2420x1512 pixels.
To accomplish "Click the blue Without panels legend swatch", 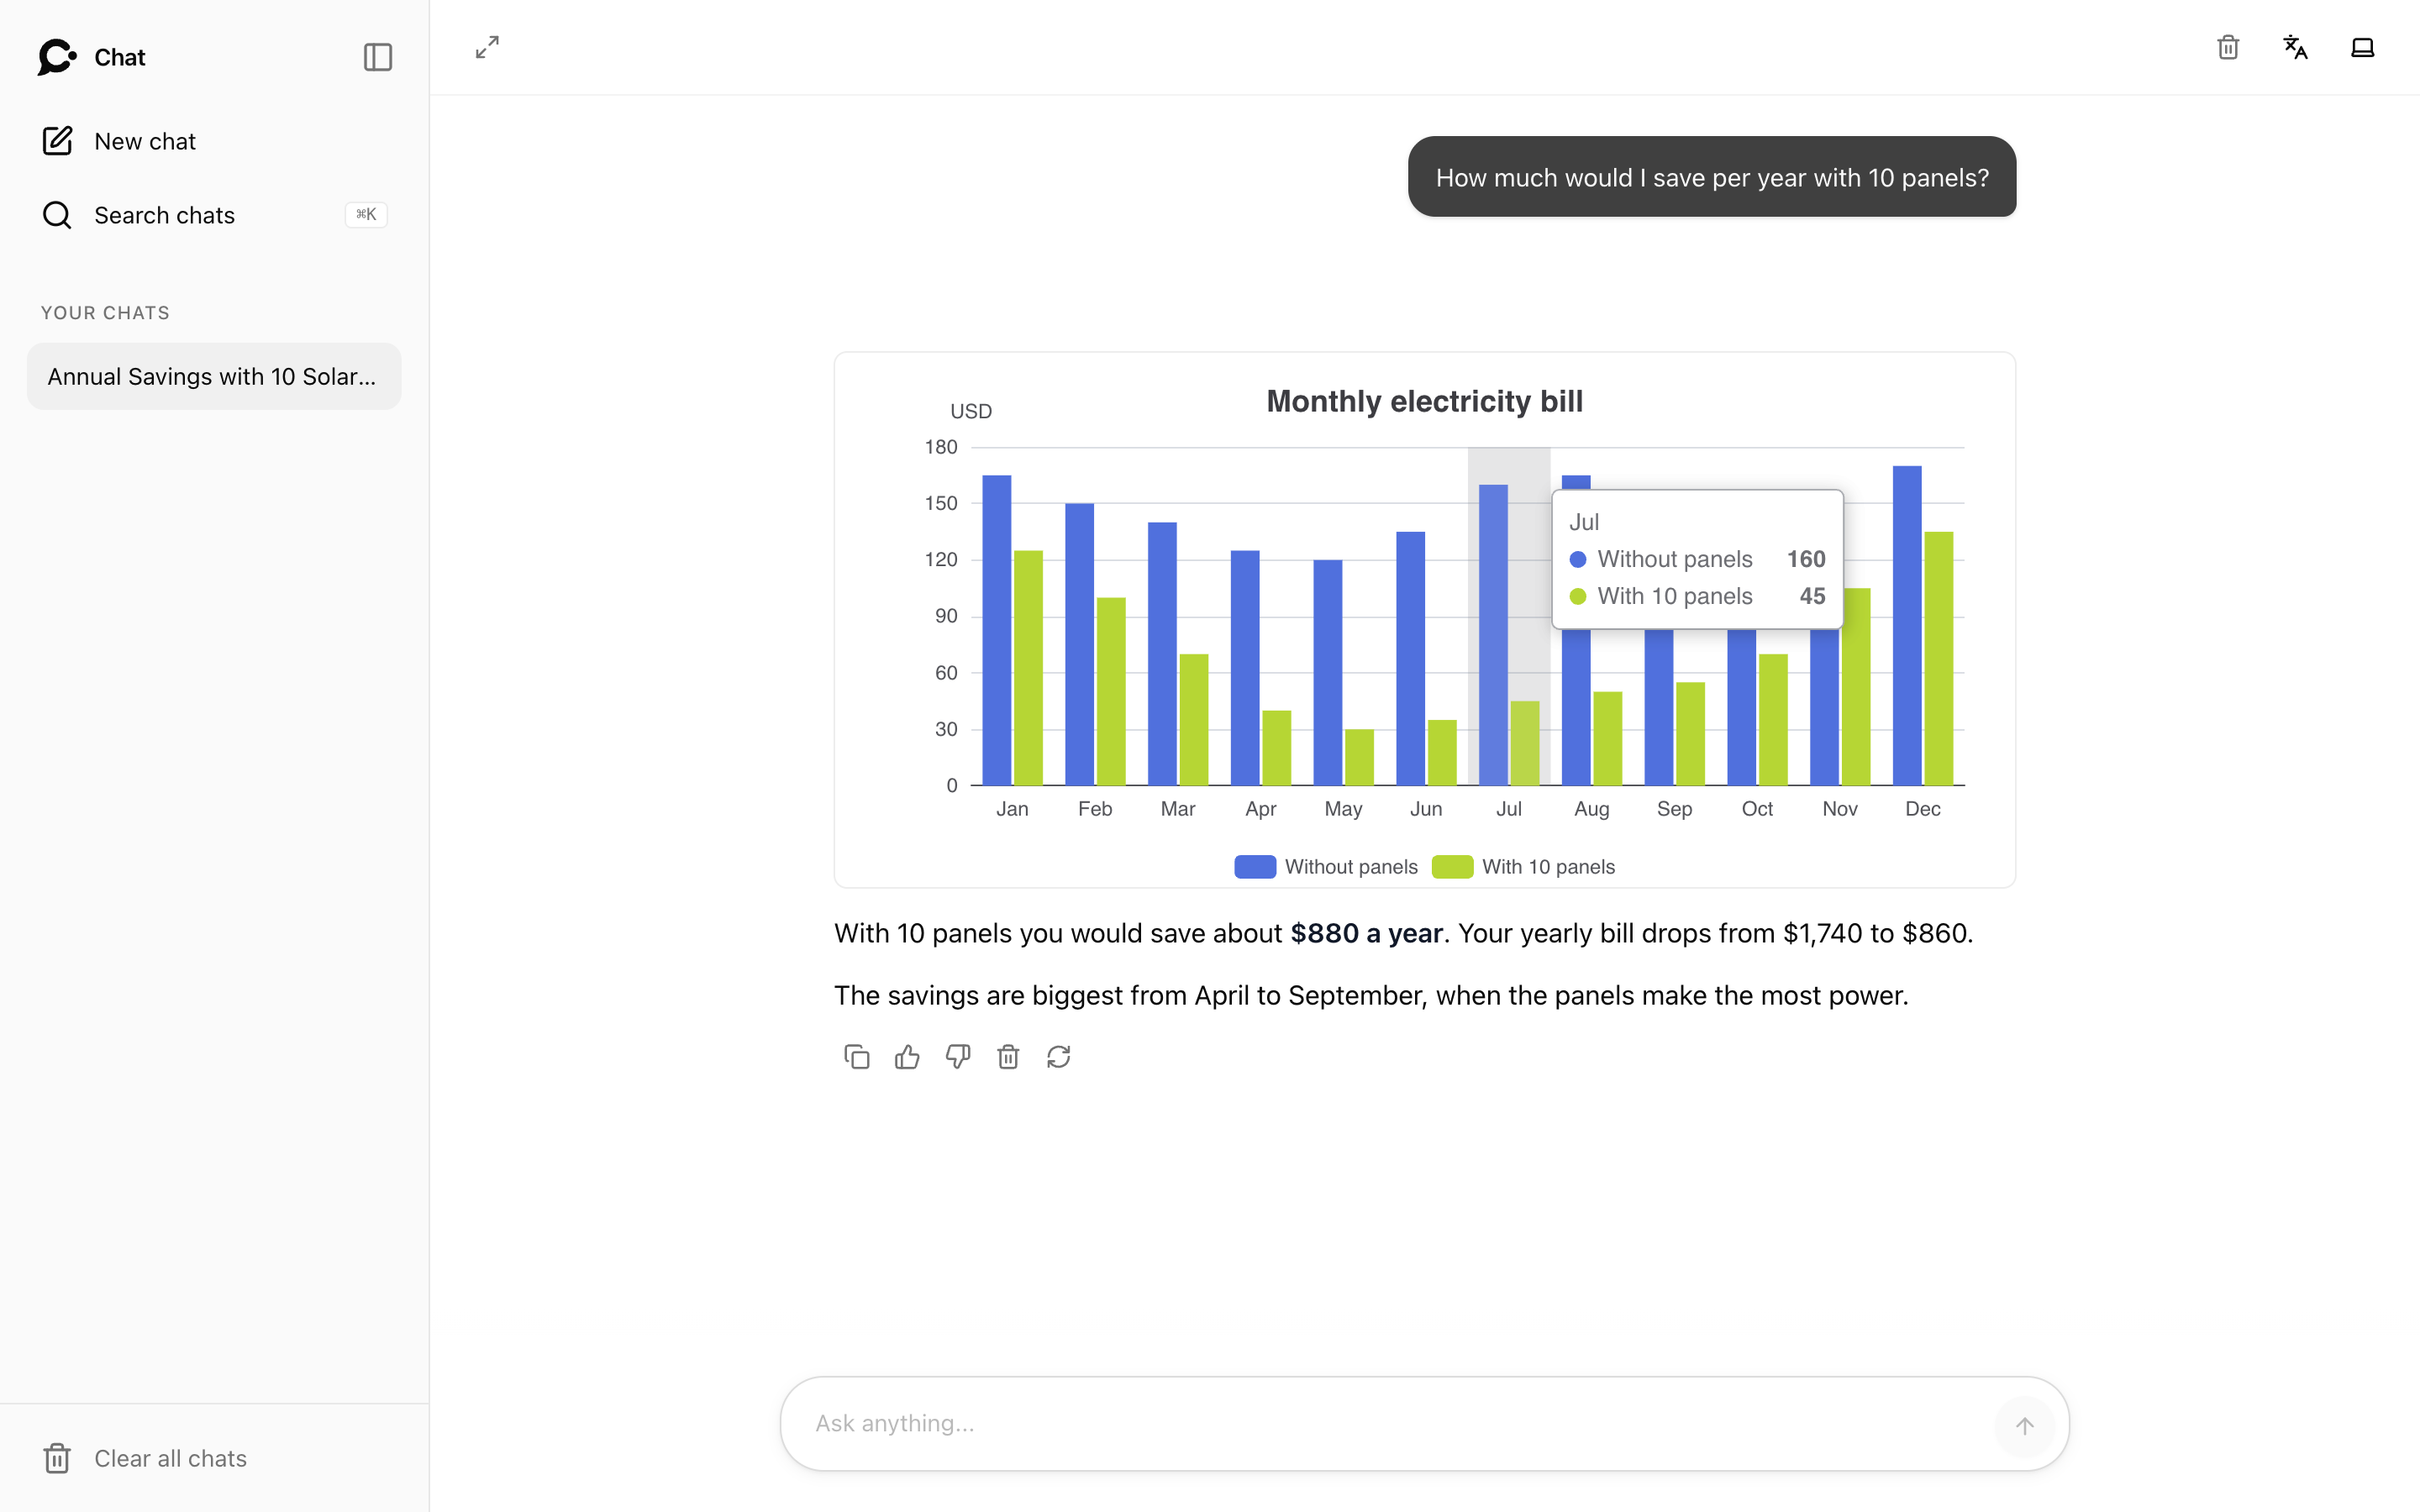I will [x=1255, y=866].
